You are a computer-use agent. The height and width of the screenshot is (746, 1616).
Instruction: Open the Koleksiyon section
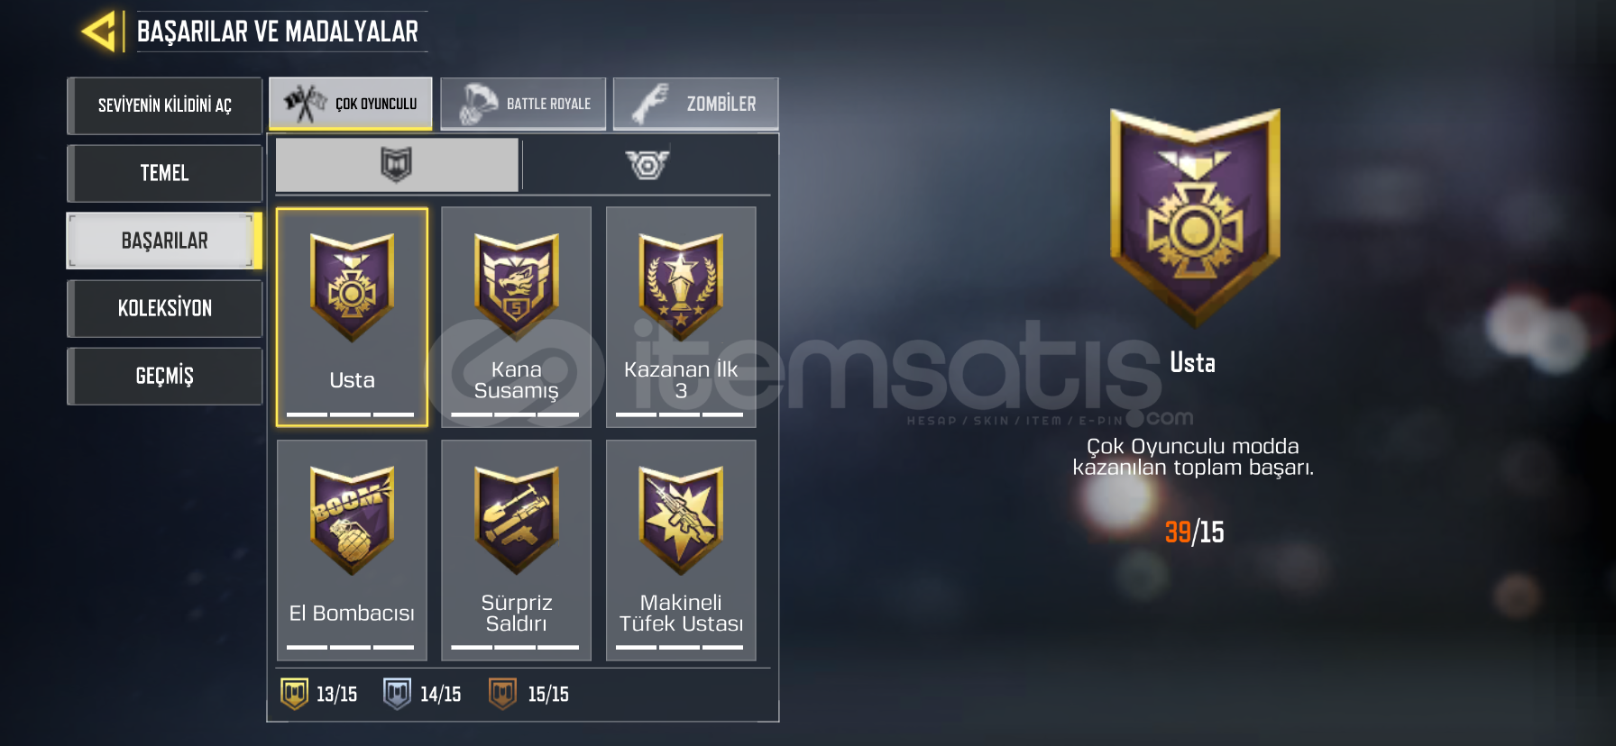point(164,308)
